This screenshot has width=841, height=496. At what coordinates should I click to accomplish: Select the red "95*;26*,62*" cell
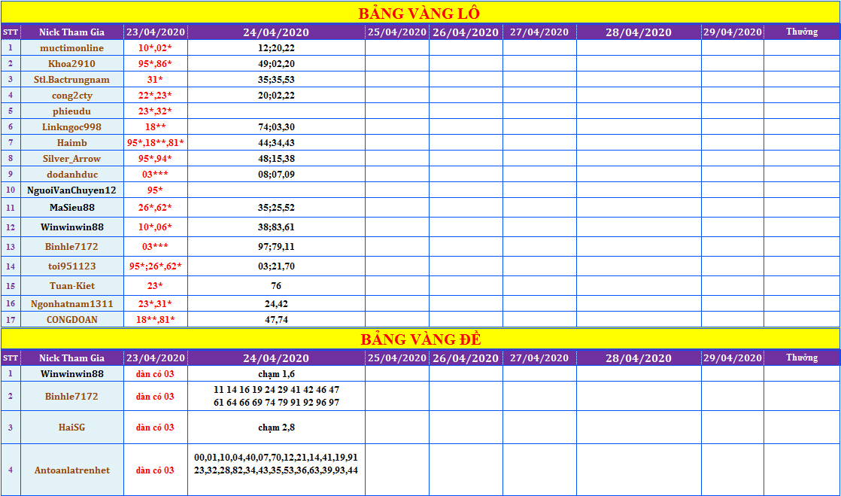pyautogui.click(x=156, y=266)
